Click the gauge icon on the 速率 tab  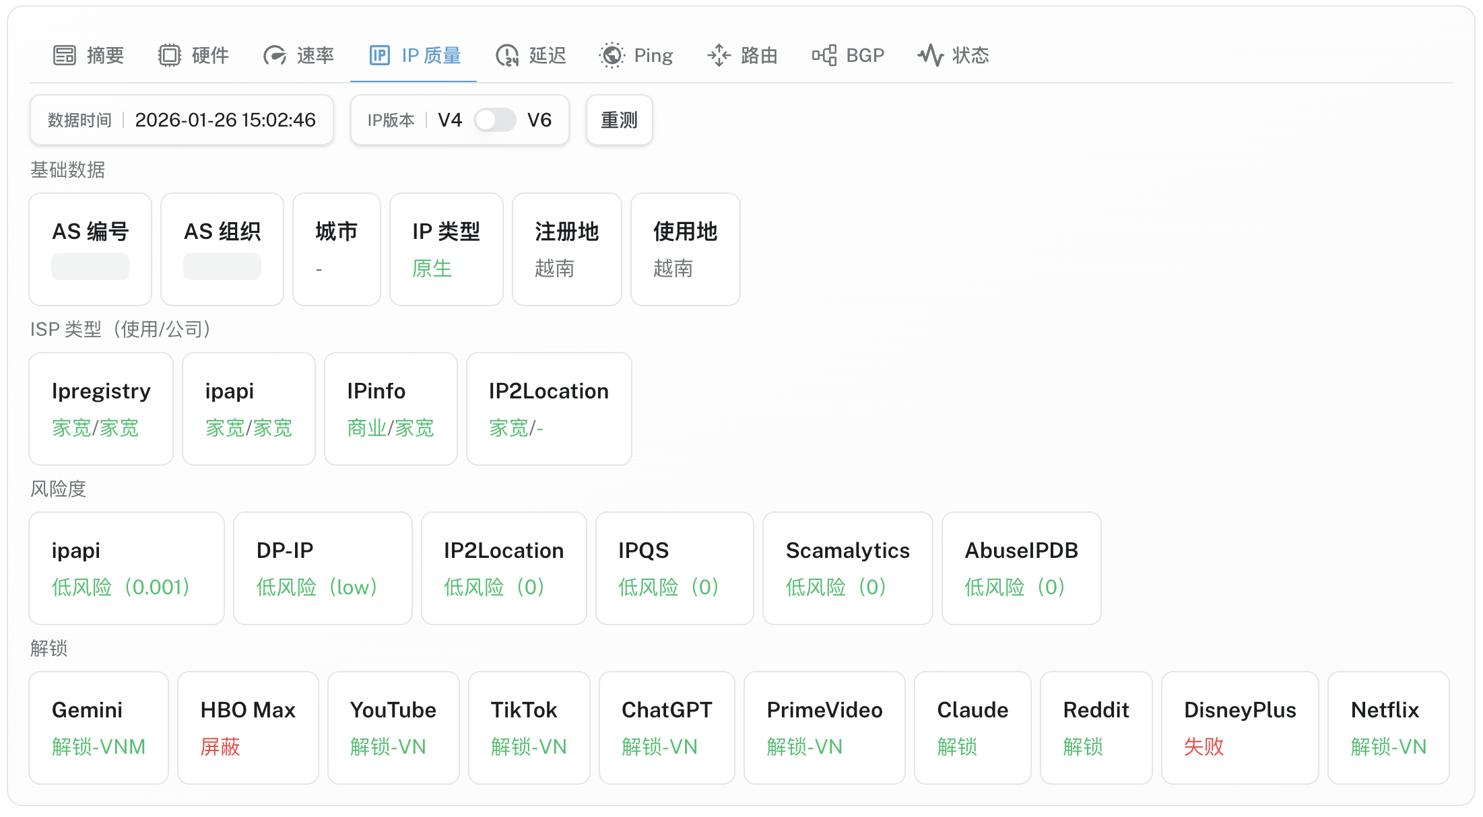(x=275, y=55)
